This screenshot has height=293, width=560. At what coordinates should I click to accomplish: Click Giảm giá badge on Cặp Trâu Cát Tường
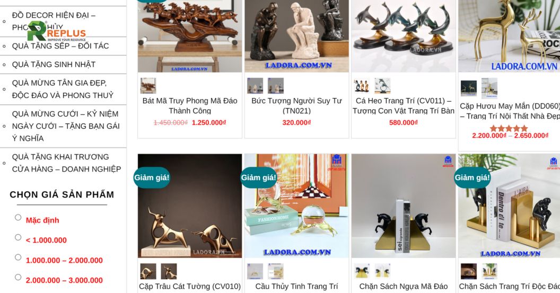[152, 177]
